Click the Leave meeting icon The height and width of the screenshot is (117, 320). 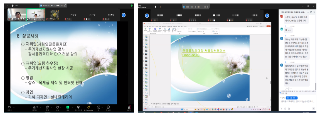click(x=129, y=108)
